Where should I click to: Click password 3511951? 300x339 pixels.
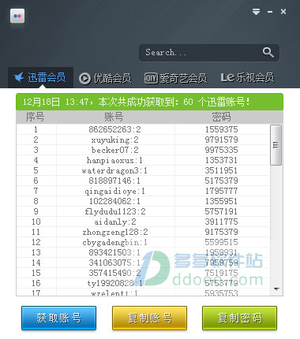(x=222, y=170)
